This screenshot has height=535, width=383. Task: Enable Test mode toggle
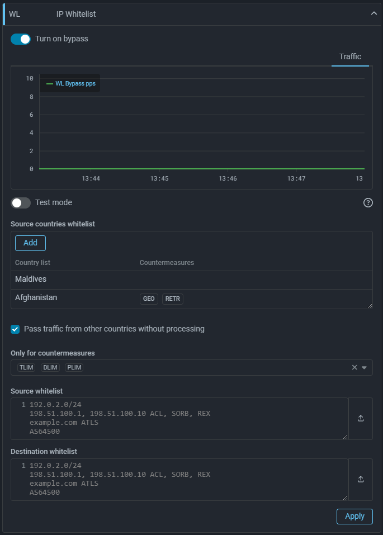pos(21,203)
